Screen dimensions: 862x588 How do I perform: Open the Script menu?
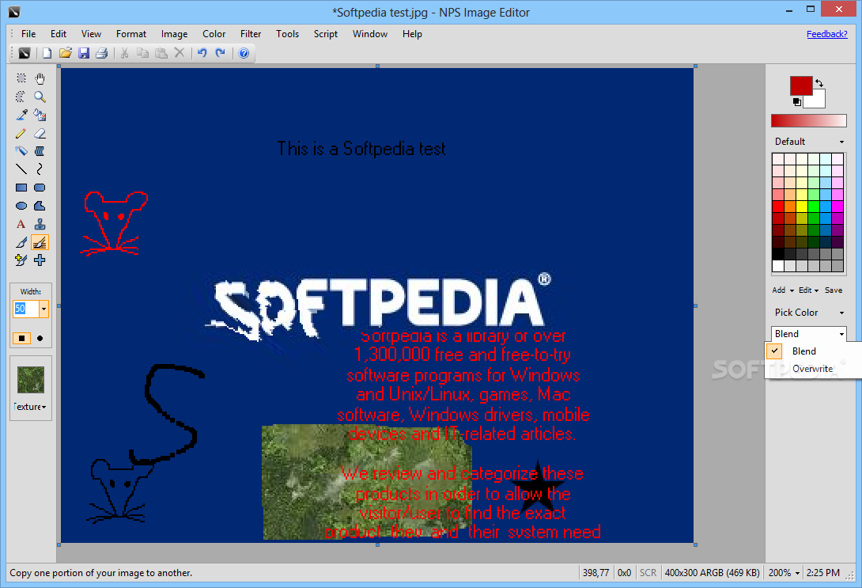[x=326, y=34]
